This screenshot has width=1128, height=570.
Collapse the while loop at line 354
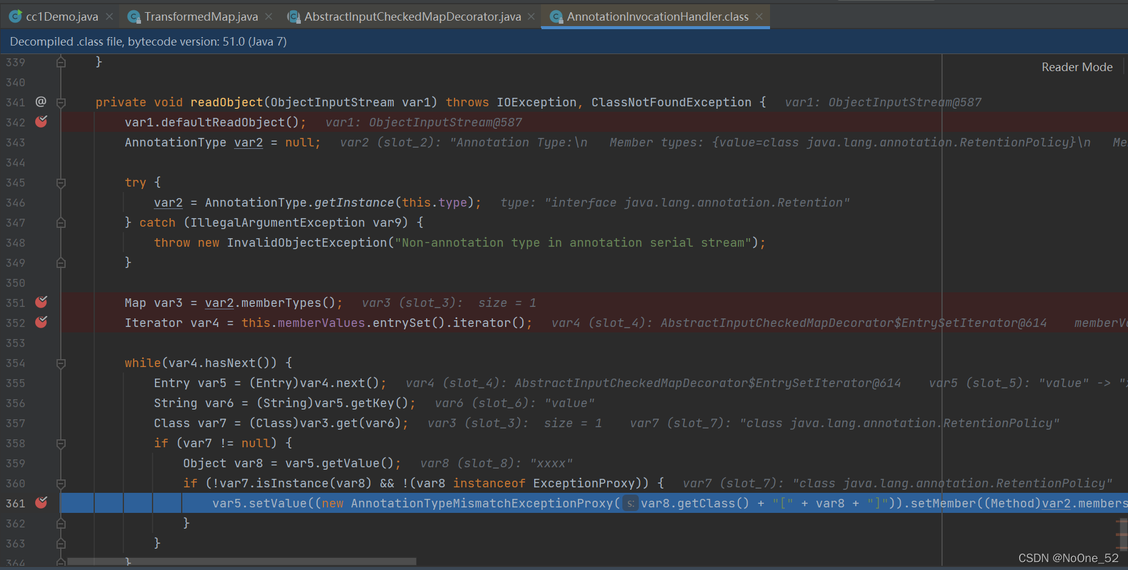61,363
